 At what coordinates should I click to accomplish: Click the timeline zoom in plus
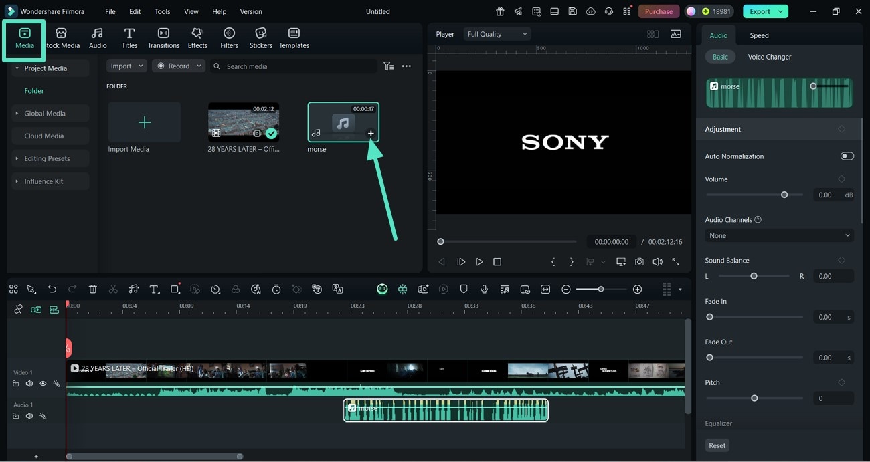click(x=637, y=289)
